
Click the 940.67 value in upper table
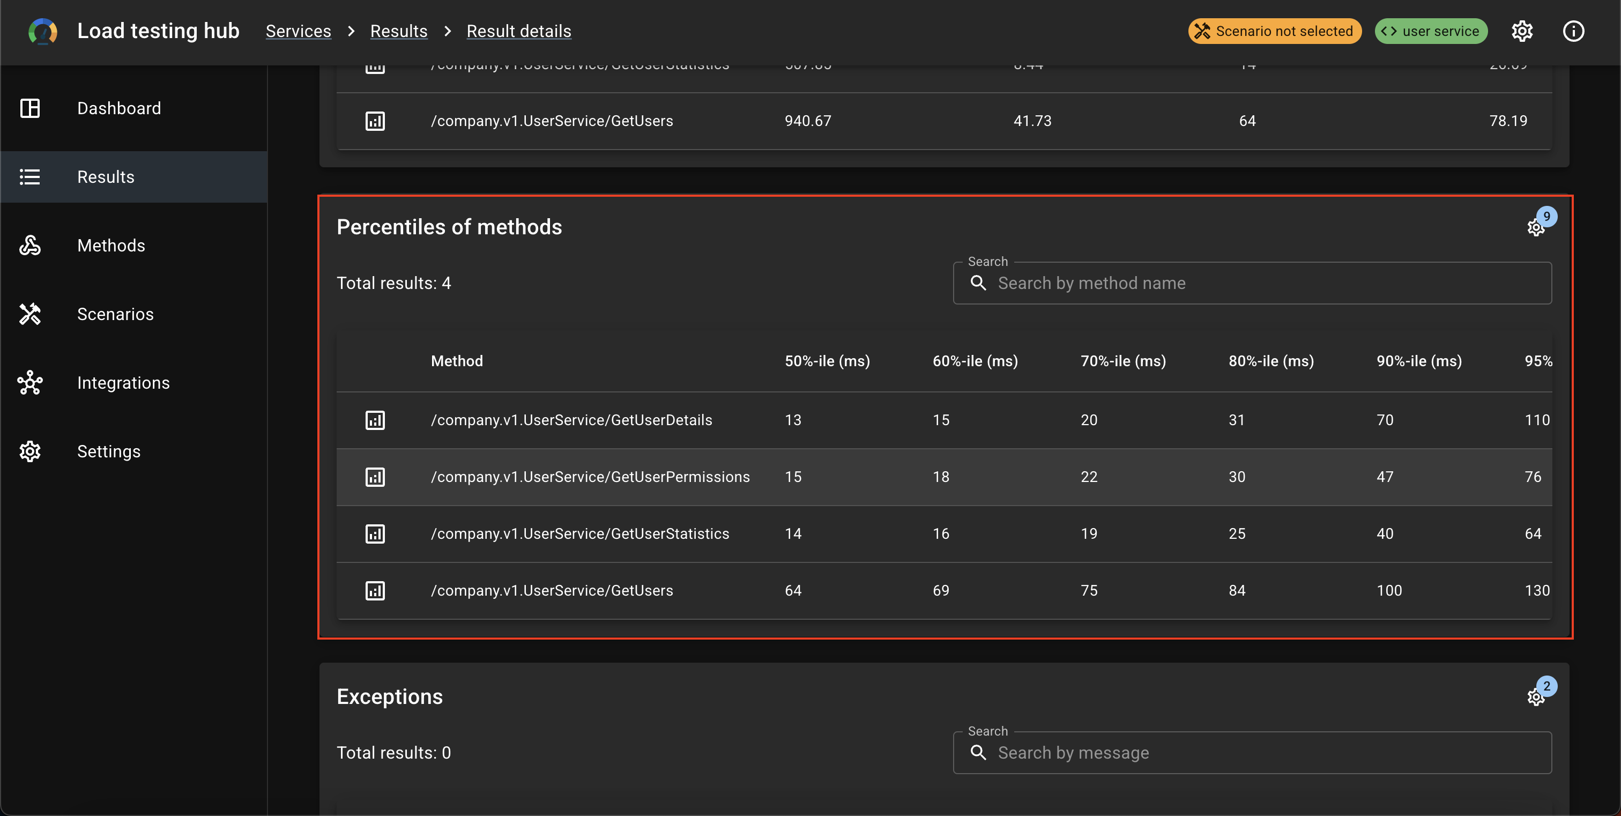point(808,121)
